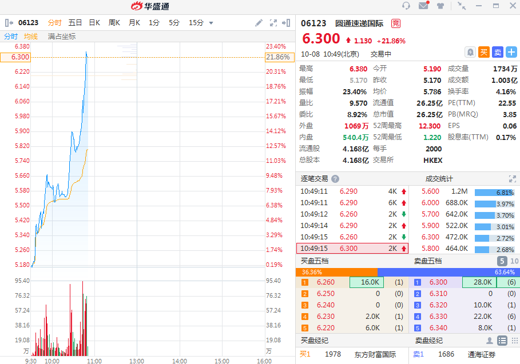
Task: Click the 买盘五档 header
Action: click(315, 261)
